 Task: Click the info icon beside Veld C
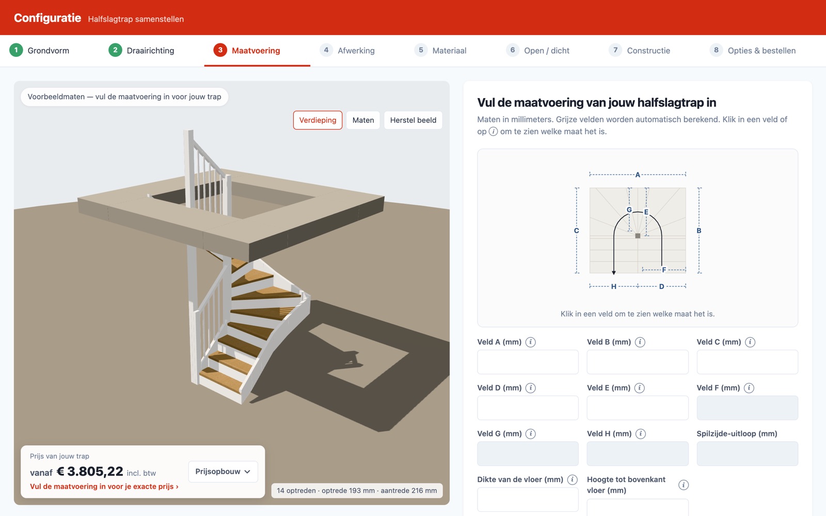pos(750,342)
